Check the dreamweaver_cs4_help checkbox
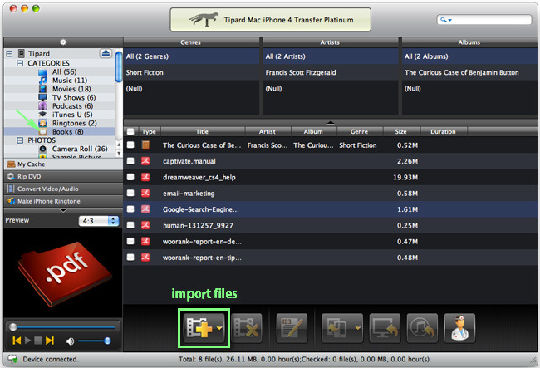This screenshot has height=368, width=540. tap(130, 177)
